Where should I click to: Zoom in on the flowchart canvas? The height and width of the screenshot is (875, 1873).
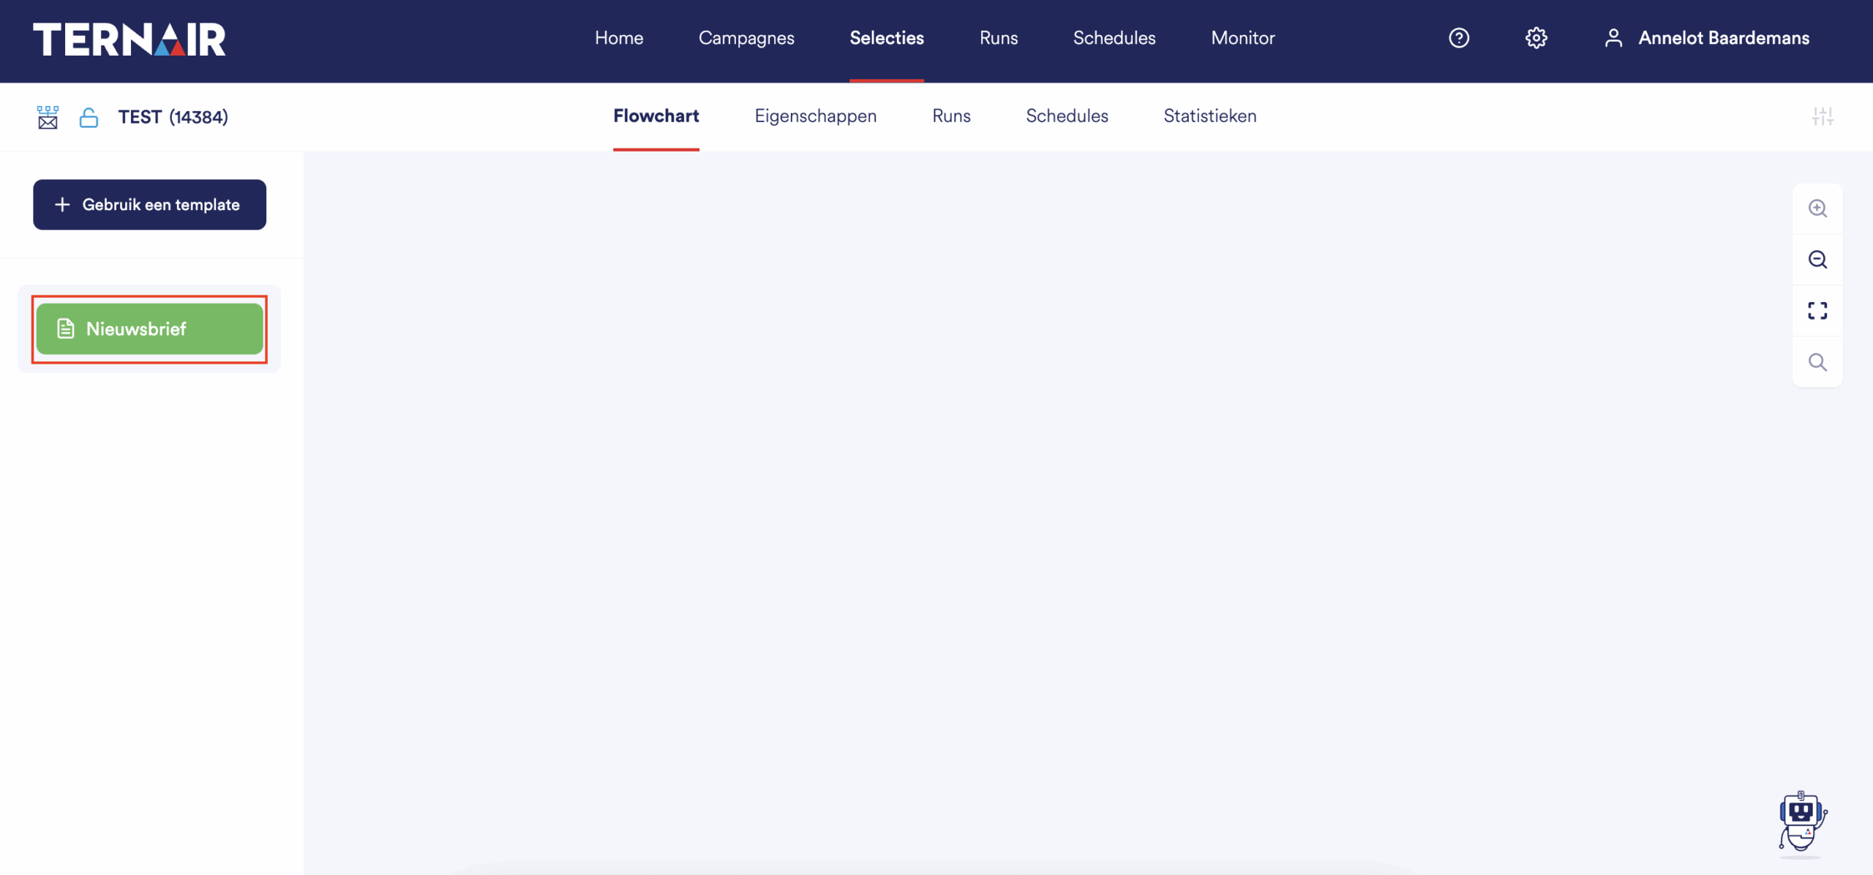click(1817, 209)
